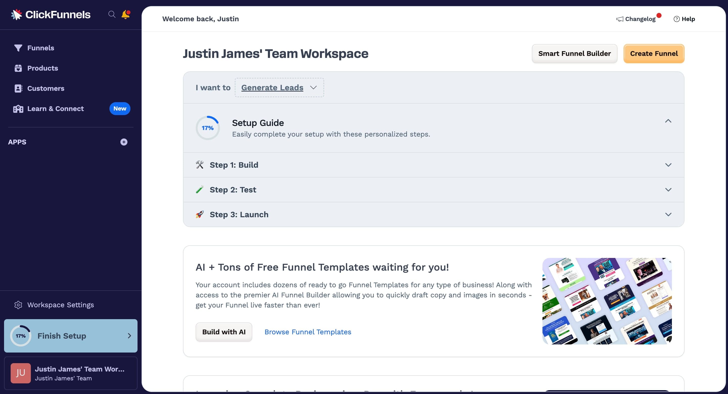Viewport: 728px width, 394px height.
Task: Add an app with plus icon
Action: click(124, 142)
